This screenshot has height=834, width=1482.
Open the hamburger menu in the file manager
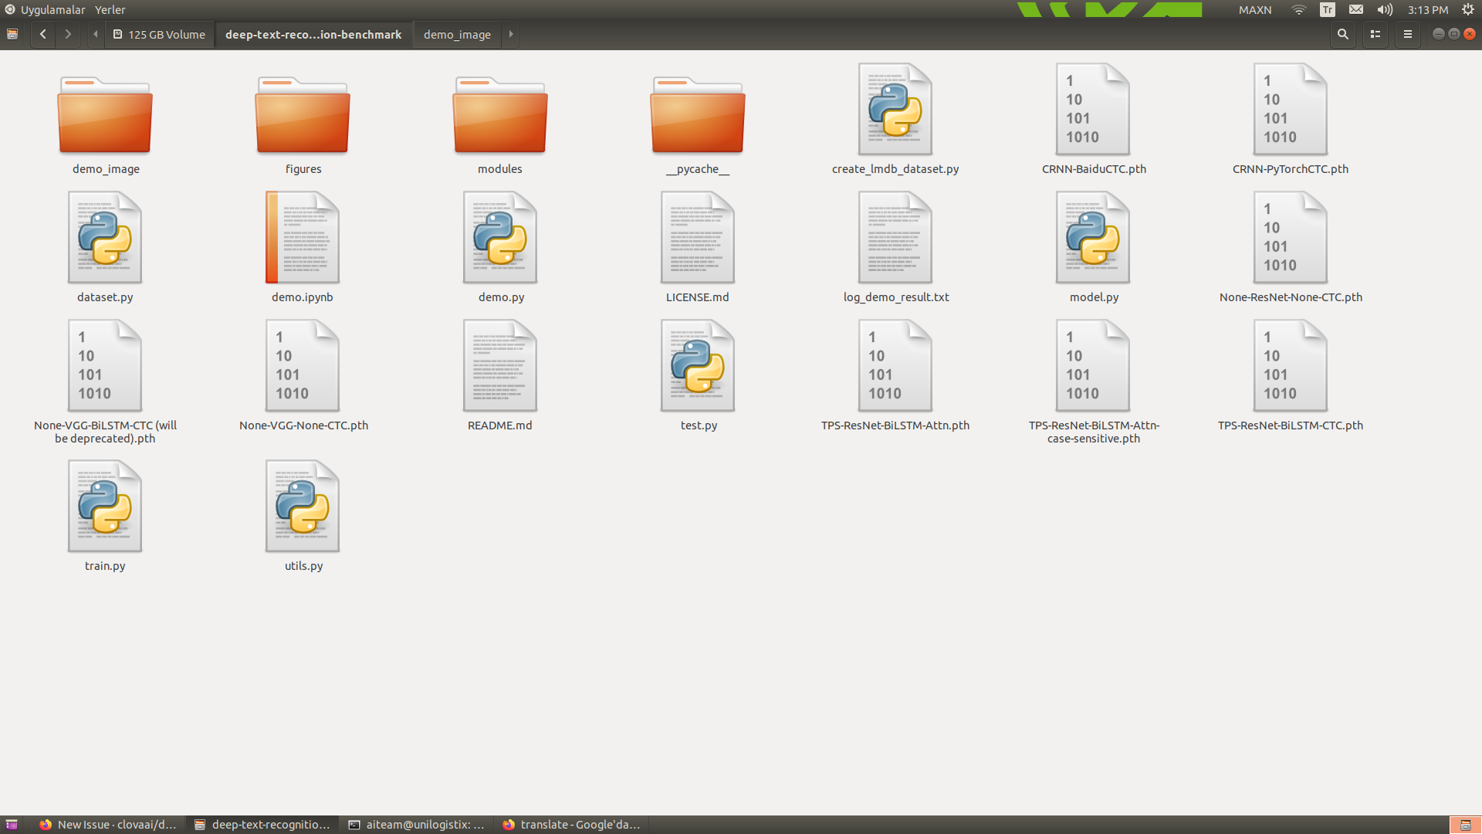pyautogui.click(x=1407, y=34)
